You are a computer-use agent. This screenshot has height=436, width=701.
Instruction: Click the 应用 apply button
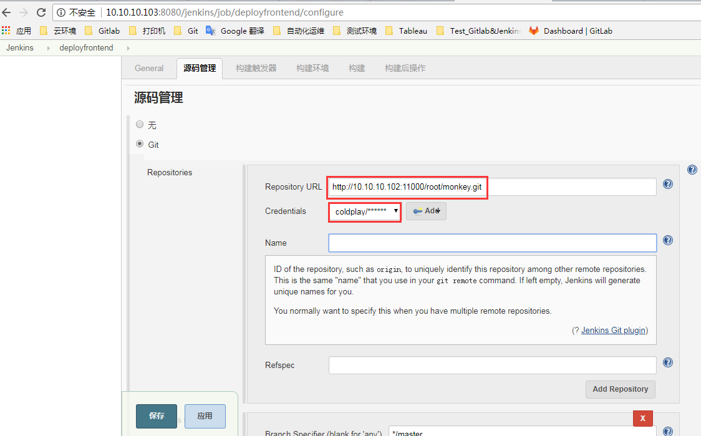click(205, 416)
